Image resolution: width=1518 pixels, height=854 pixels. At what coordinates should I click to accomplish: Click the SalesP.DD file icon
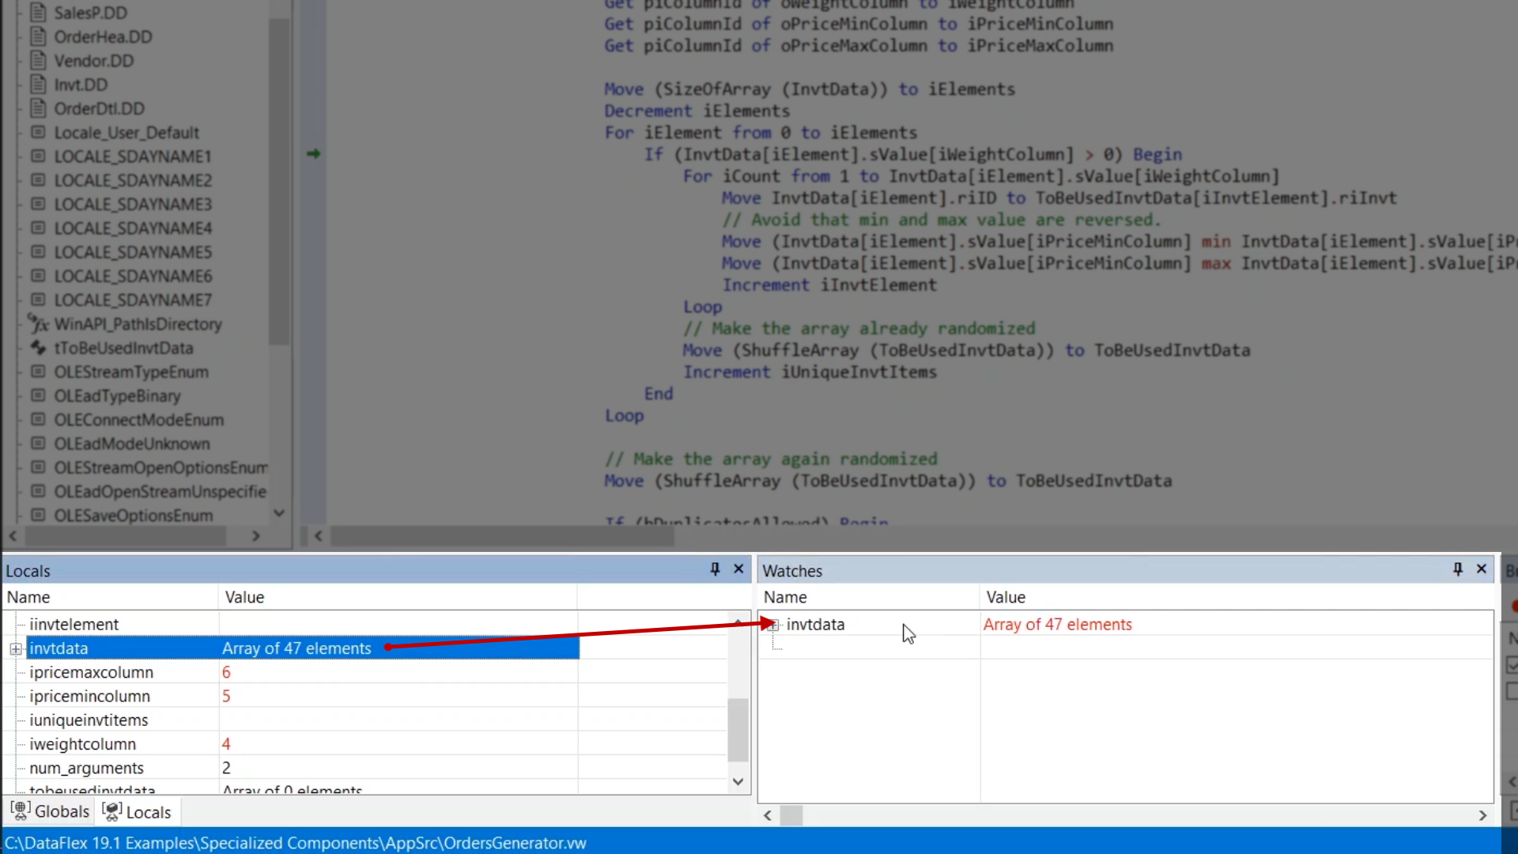(x=37, y=13)
